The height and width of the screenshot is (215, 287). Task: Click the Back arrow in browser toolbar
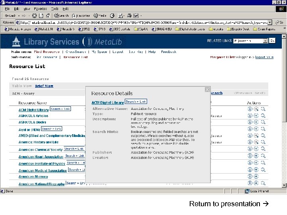[10, 16]
